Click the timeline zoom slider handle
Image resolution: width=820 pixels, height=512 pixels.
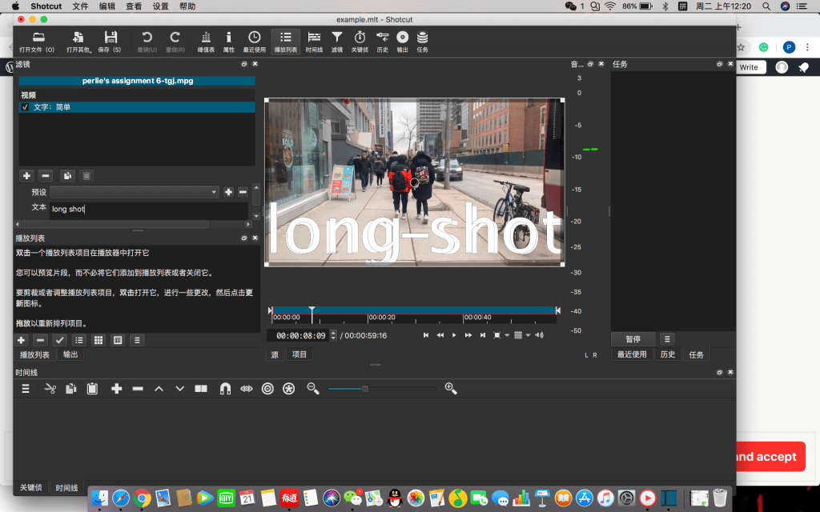365,389
